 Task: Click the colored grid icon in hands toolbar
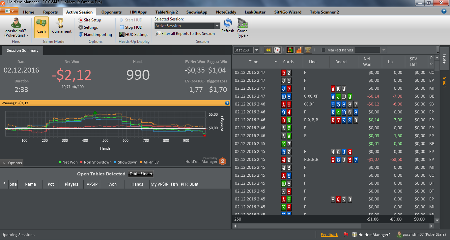290,50
